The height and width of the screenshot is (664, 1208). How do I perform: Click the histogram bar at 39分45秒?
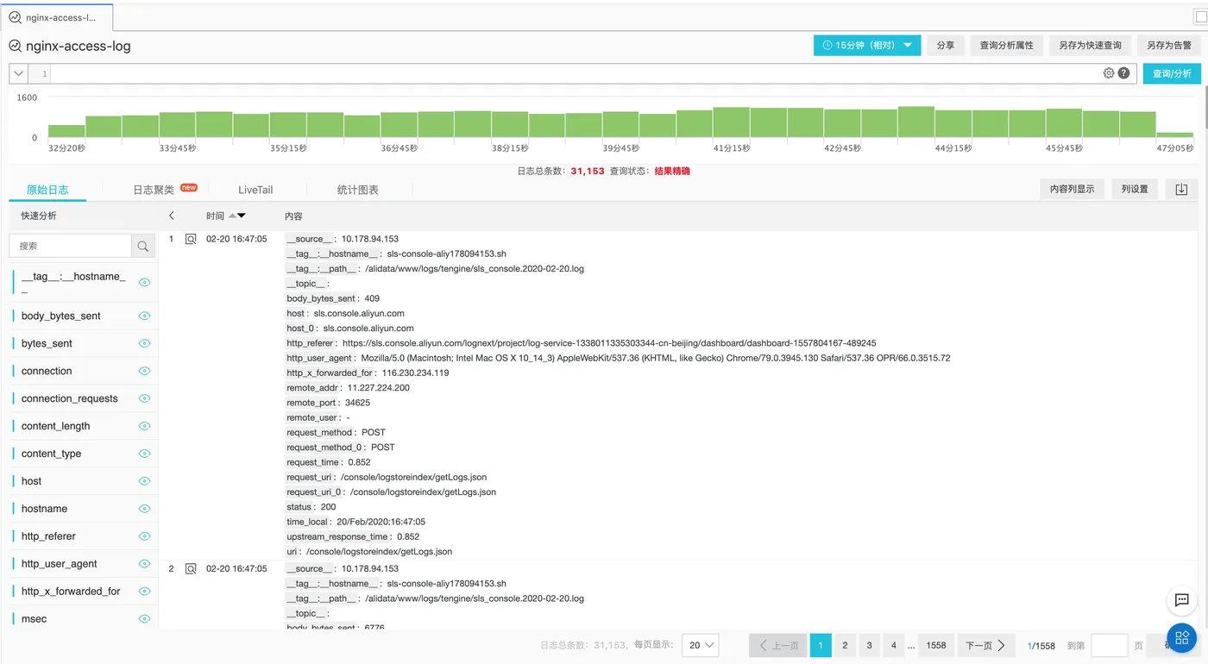[620, 124]
